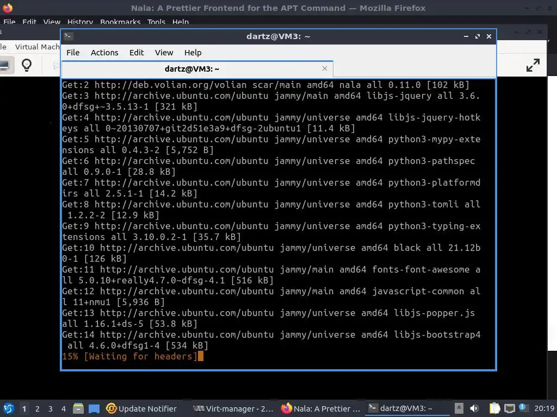557x417 pixels.
Task: Click the Get:10 black package line
Action: [x=271, y=253]
